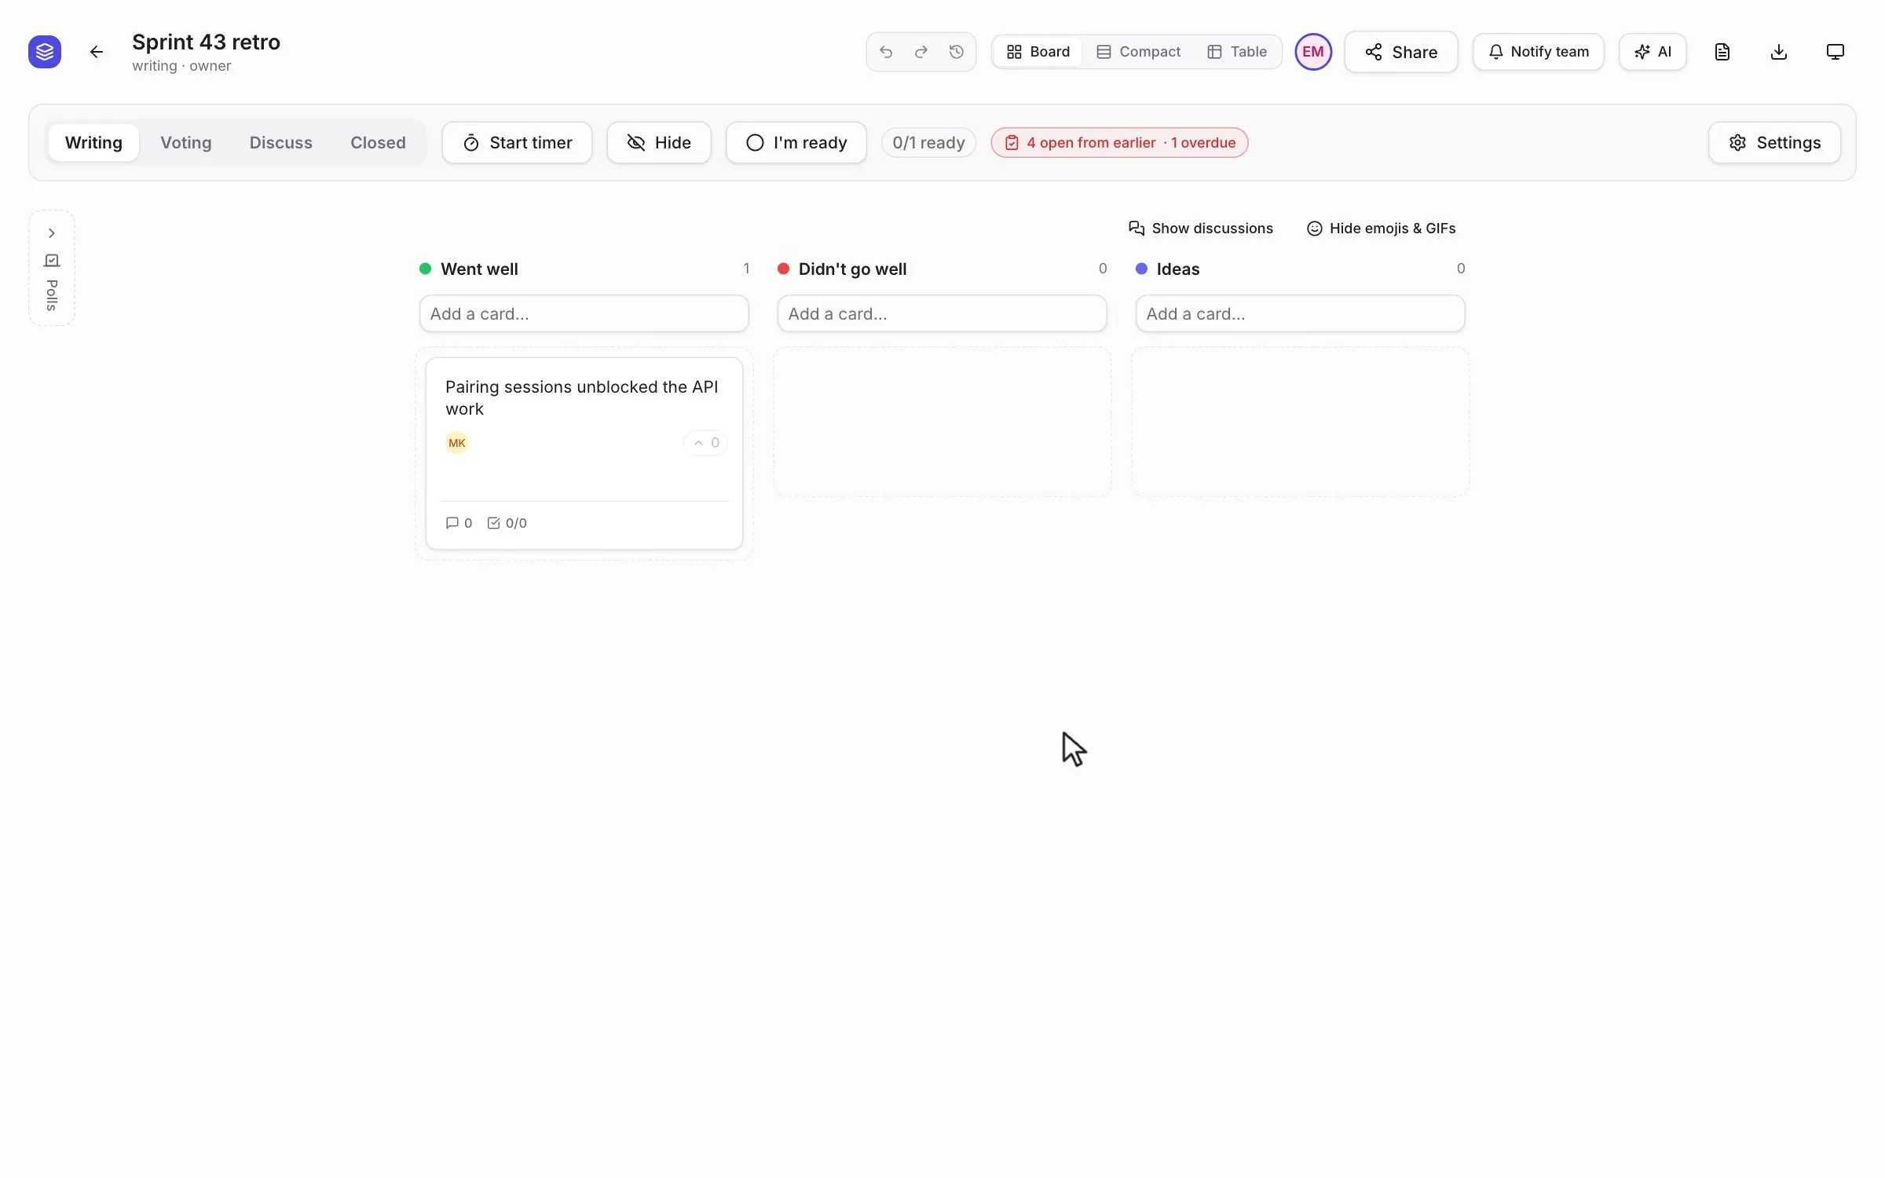Select the Closed phase tab
The image size is (1885, 1178).
(x=378, y=143)
